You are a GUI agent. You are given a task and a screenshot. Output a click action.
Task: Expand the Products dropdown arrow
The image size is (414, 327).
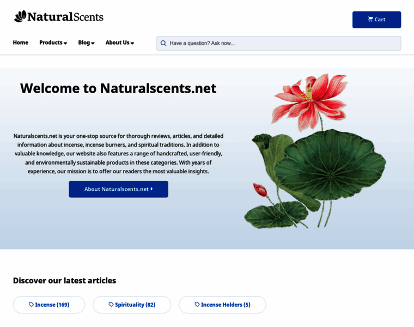pyautogui.click(x=65, y=43)
